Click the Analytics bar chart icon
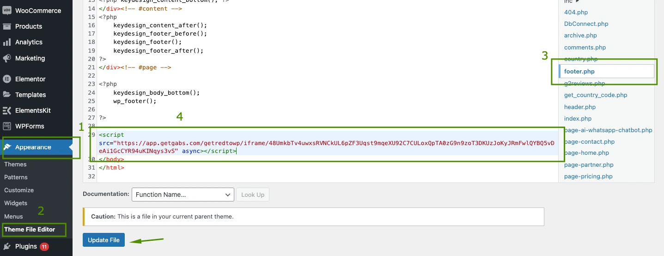The image size is (664, 256). point(7,42)
